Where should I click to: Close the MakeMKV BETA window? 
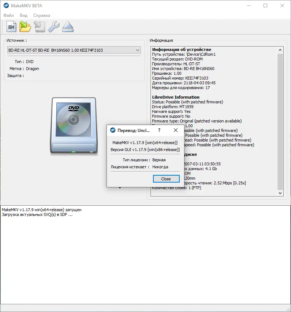coord(282,5)
